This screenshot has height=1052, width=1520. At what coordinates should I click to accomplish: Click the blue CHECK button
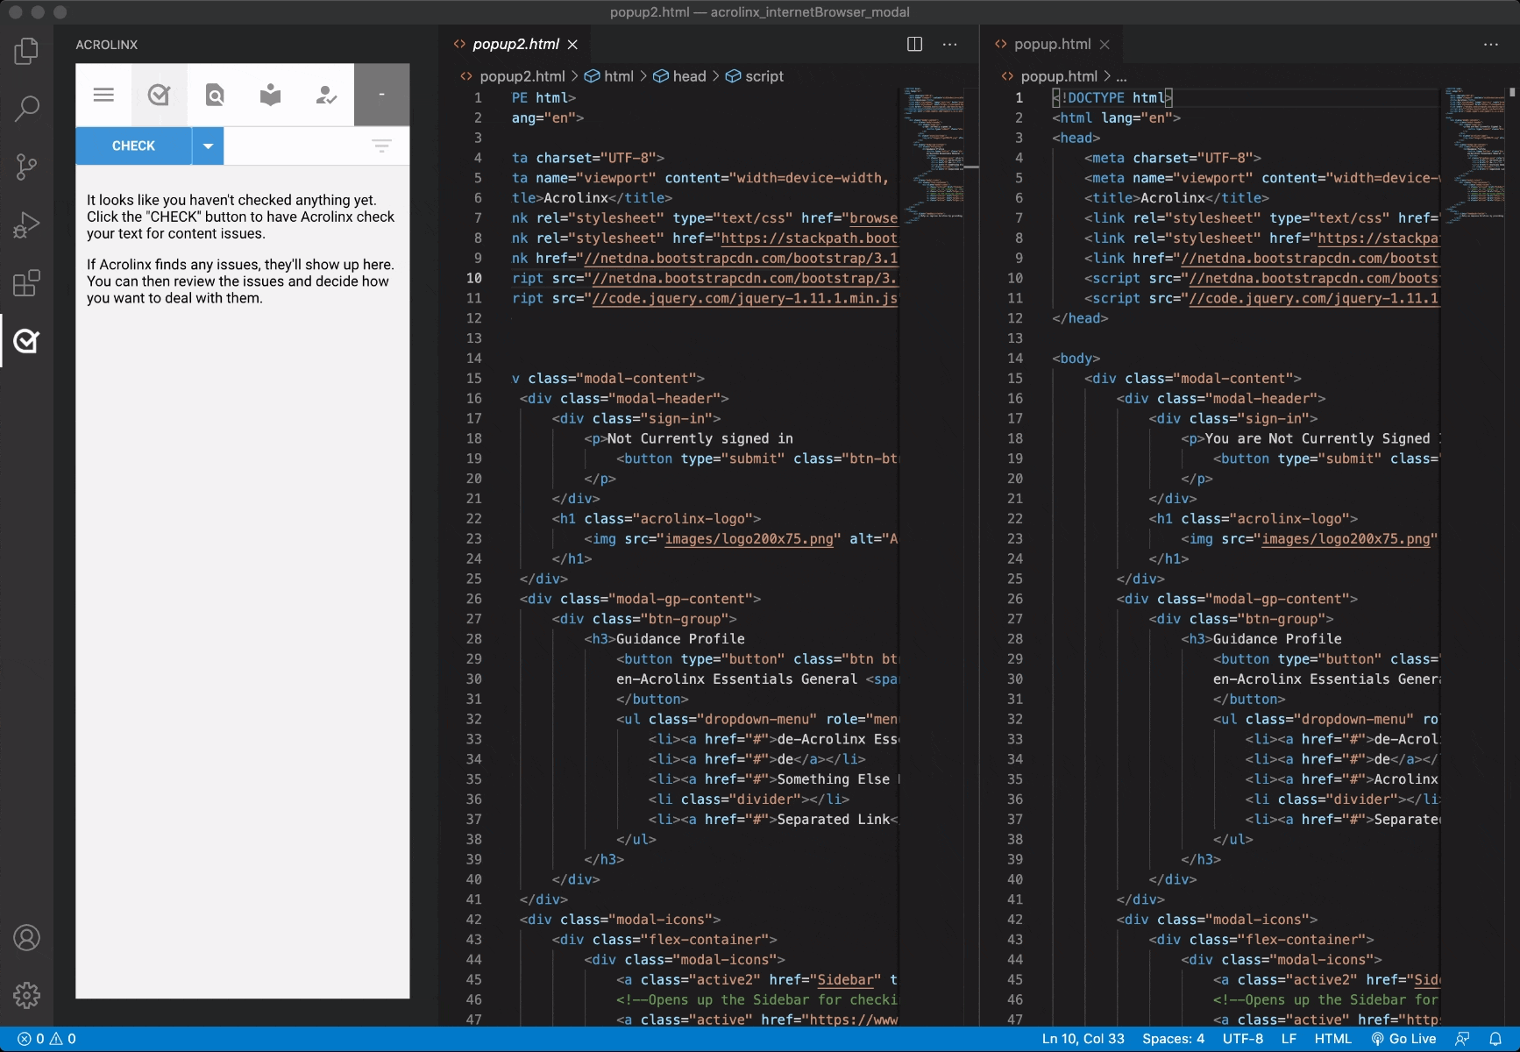pyautogui.click(x=133, y=146)
